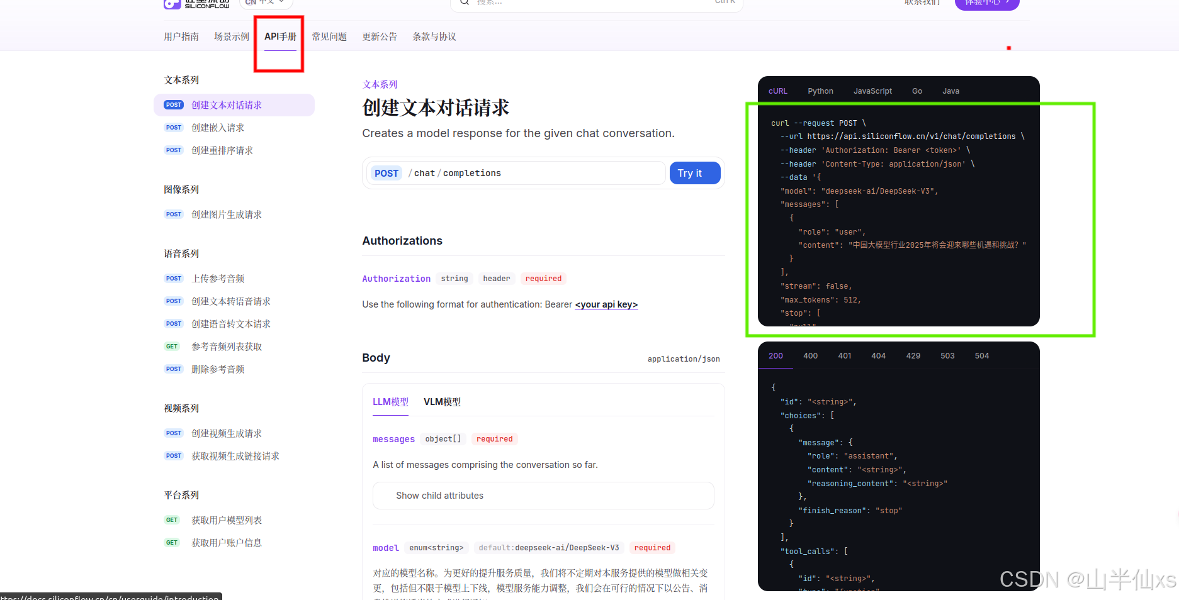Select the API手册 navigation tab

coord(280,36)
